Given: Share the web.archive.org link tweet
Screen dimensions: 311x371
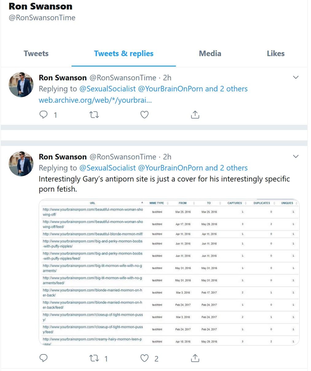Looking at the screenshot, I should 195,115.
